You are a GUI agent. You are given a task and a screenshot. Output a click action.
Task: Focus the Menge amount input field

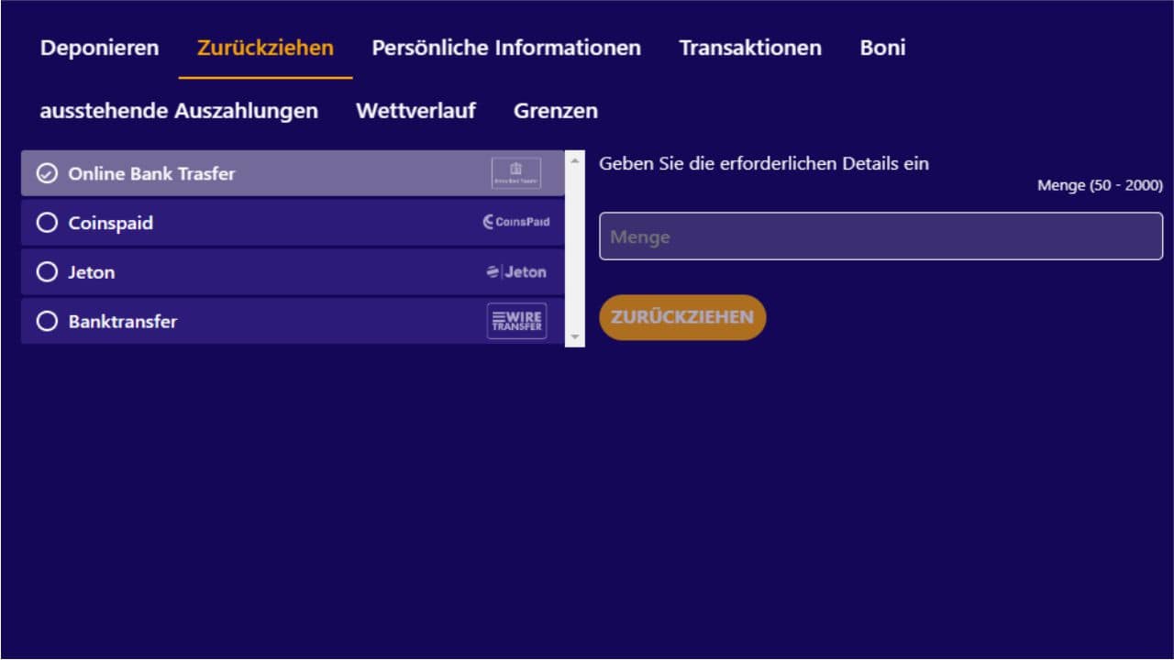point(880,236)
